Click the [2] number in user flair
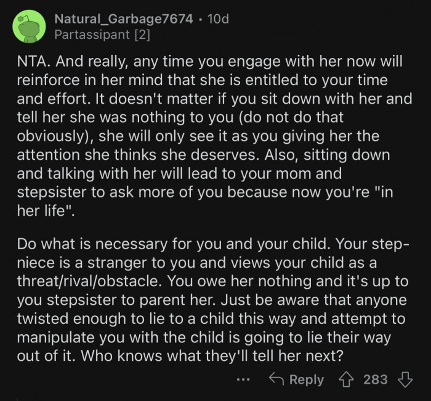Viewport: 431px width, 401px height. 142,35
